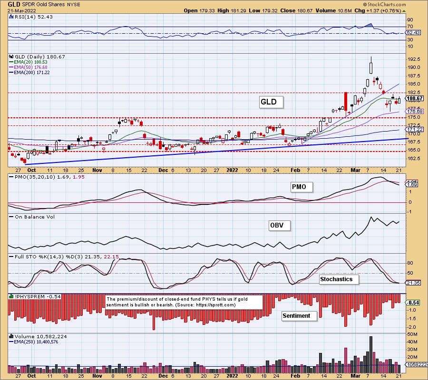Select the EMA(50) 176.68 legend entry

[29, 67]
